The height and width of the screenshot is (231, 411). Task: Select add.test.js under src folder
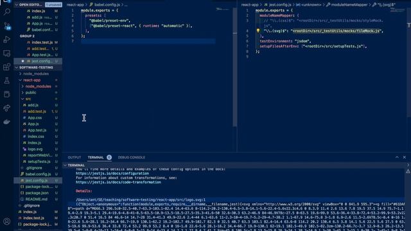pyautogui.click(x=38, y=111)
